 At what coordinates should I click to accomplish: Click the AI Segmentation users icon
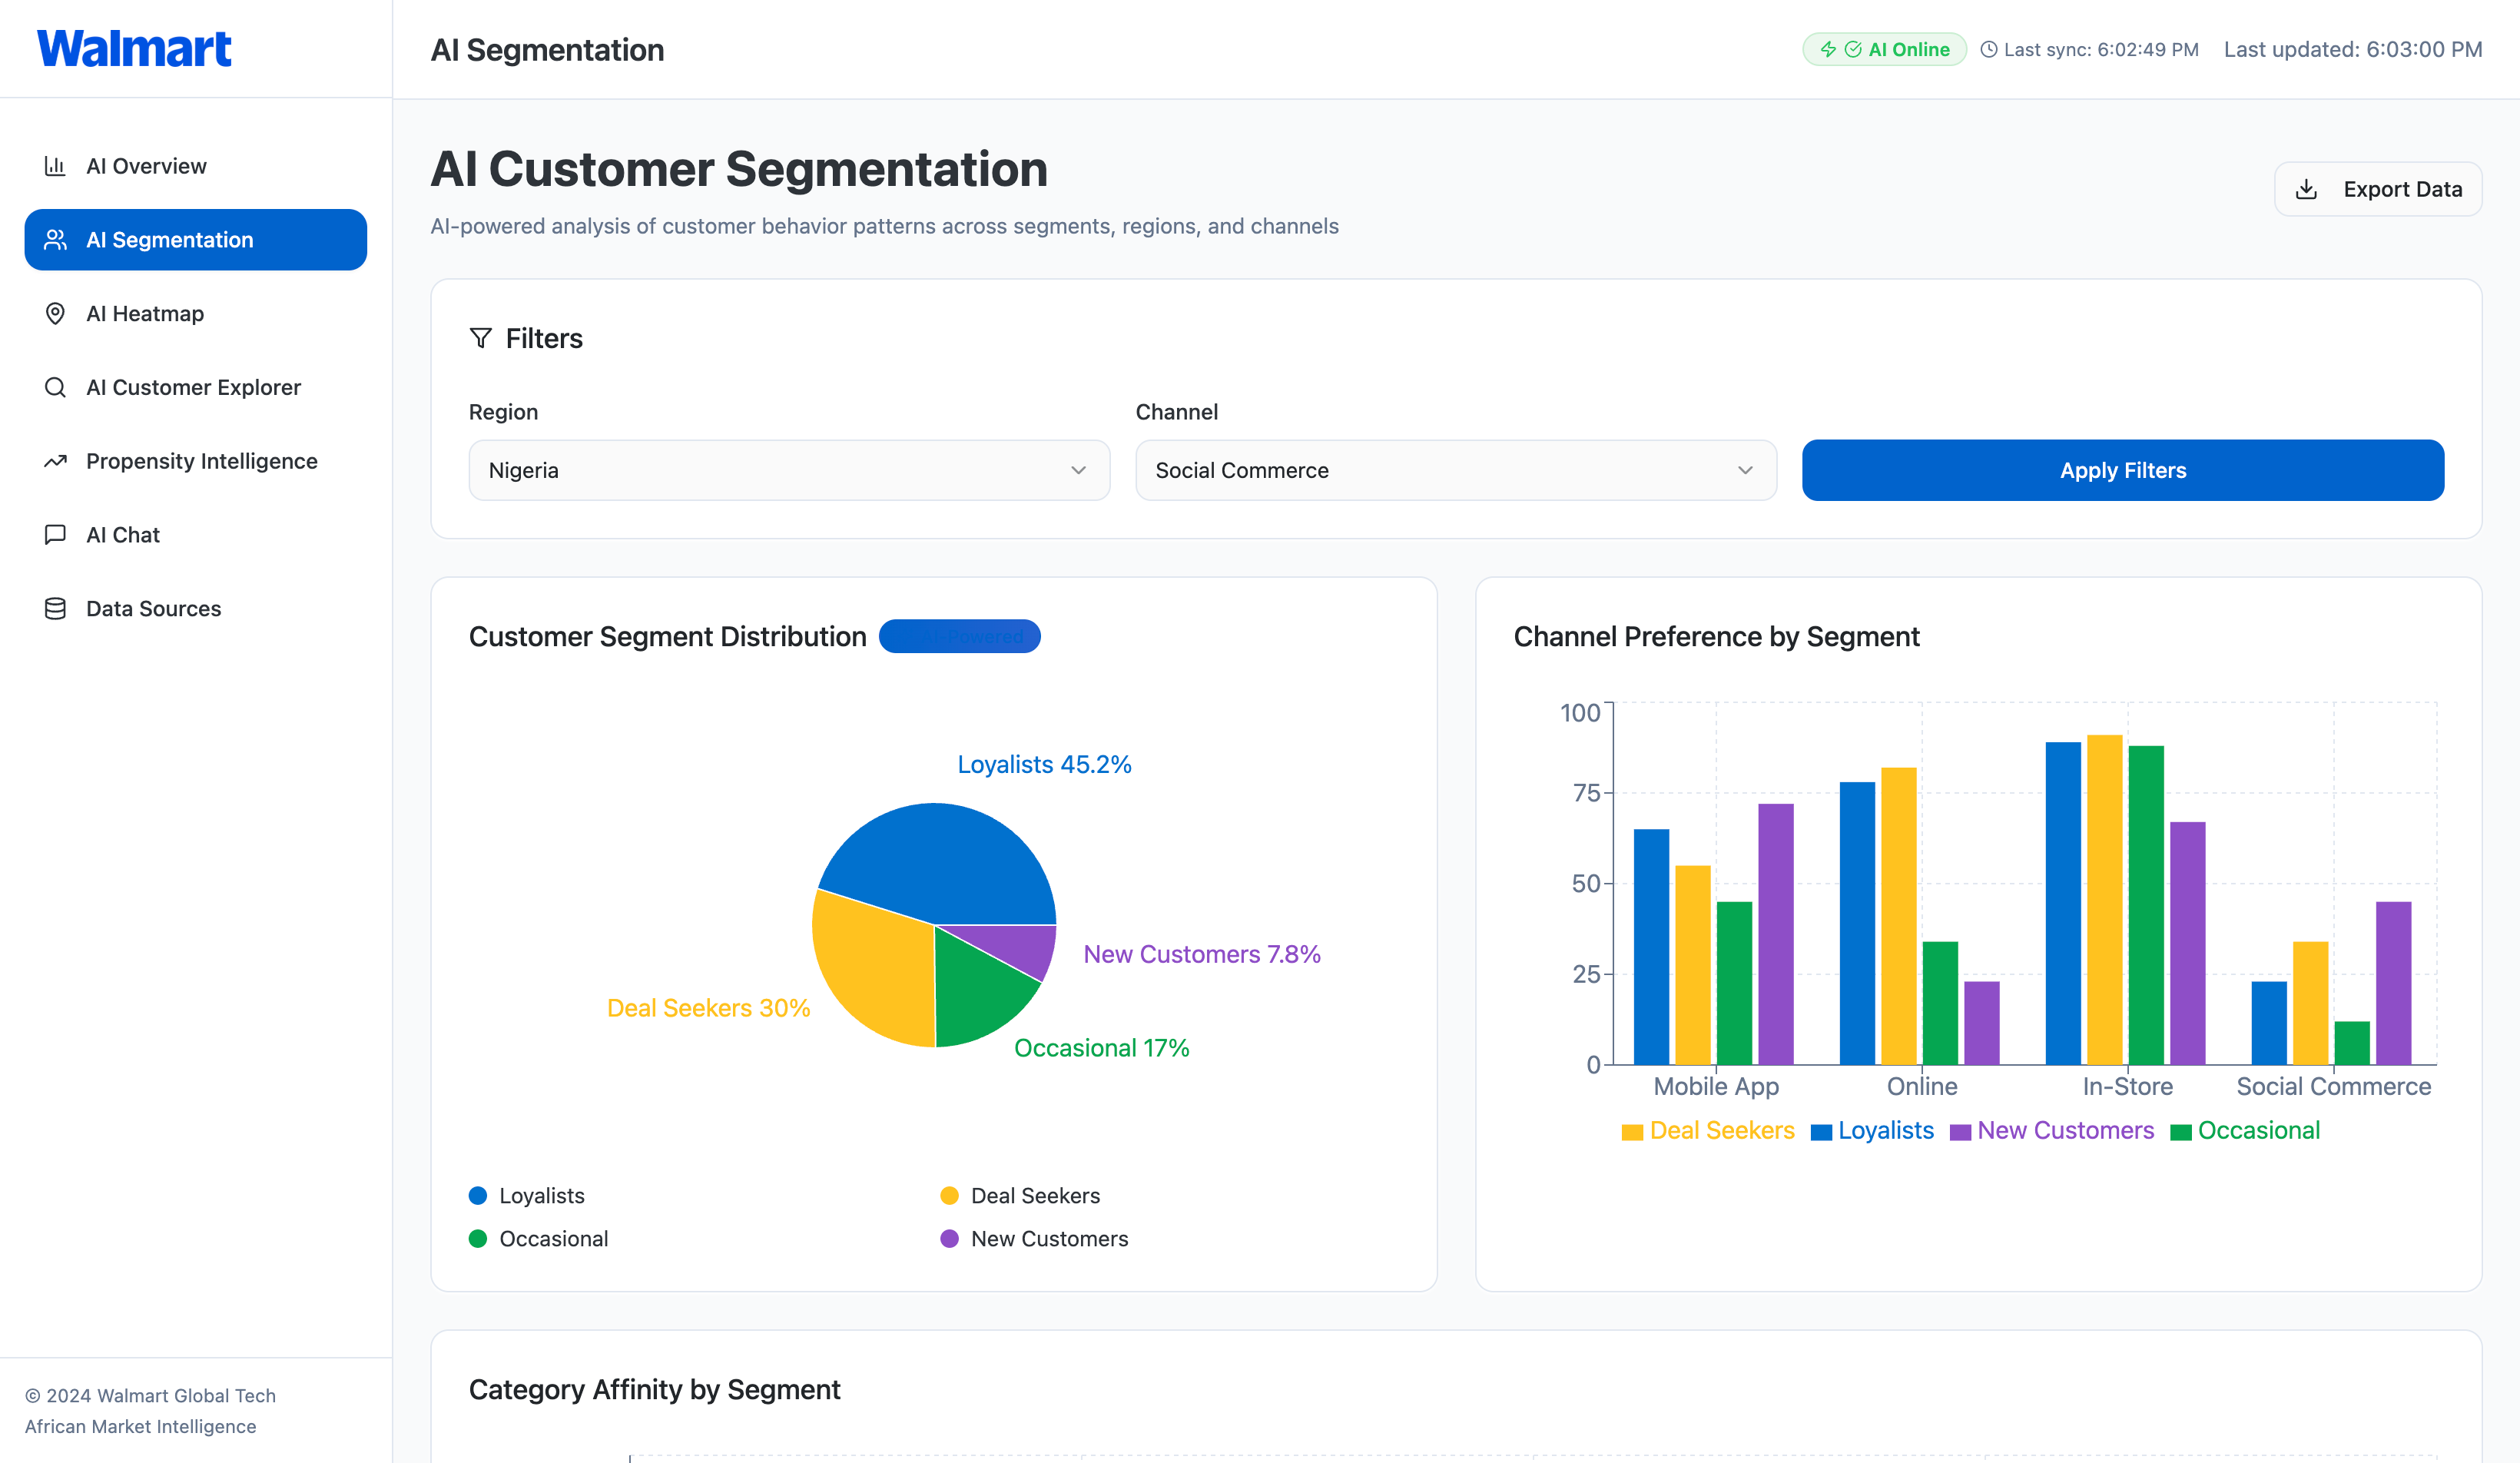pyautogui.click(x=55, y=240)
